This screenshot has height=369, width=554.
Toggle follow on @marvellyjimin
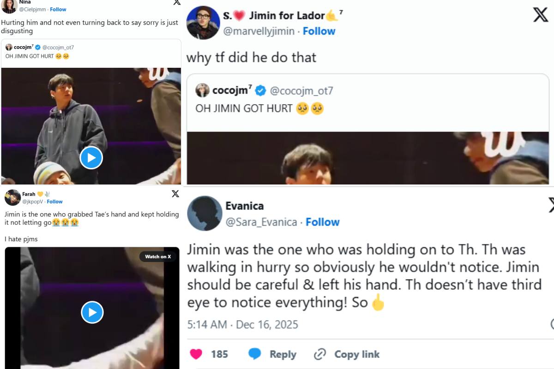319,31
